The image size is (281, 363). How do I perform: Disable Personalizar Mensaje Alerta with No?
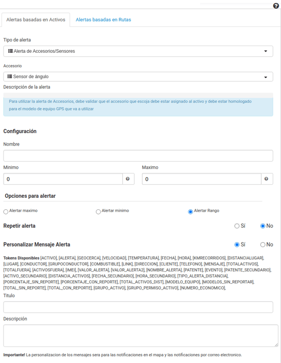coord(263,245)
